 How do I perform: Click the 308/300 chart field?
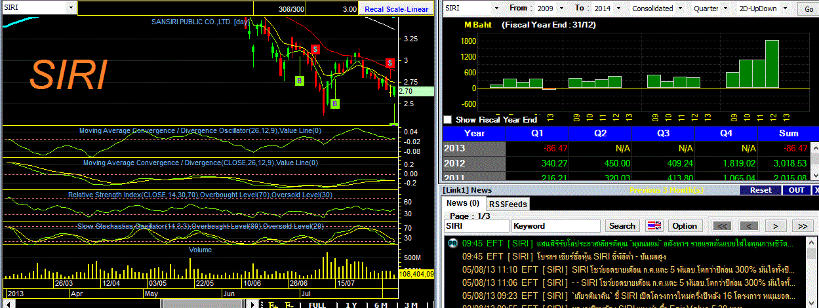[x=279, y=9]
